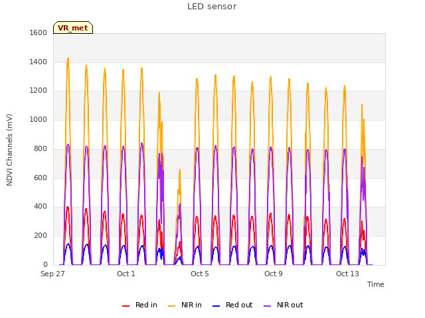
Task: Click the VR_met annotation label
Action: (x=73, y=28)
